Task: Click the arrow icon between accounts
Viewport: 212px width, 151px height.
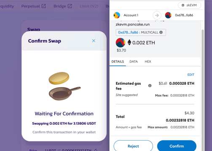Action: click(157, 15)
